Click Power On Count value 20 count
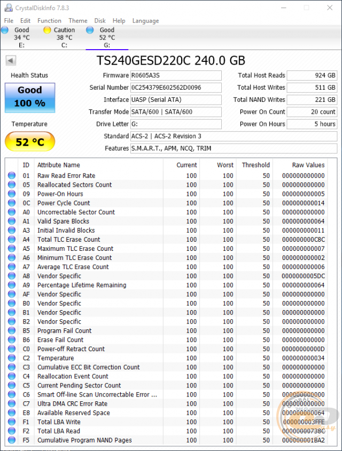This screenshot has width=342, height=451. [312, 112]
